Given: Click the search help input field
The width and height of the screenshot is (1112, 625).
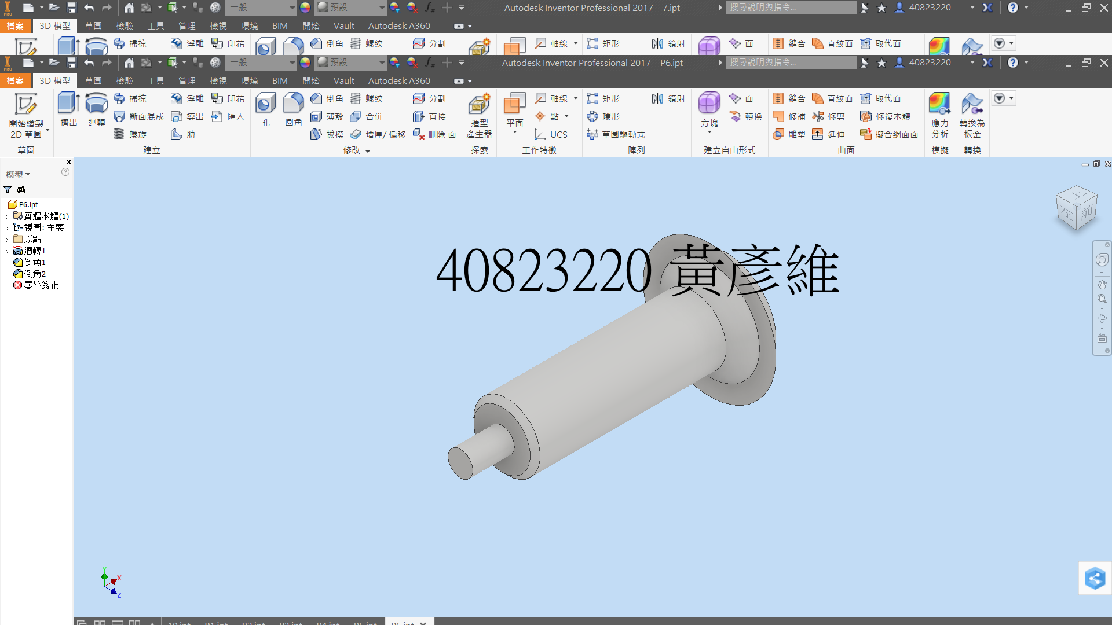Looking at the screenshot, I should click(x=791, y=62).
